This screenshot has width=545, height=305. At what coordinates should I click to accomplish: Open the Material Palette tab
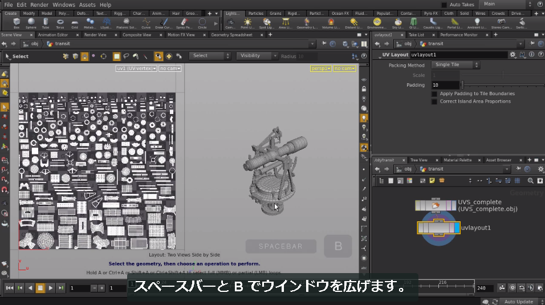point(457,160)
